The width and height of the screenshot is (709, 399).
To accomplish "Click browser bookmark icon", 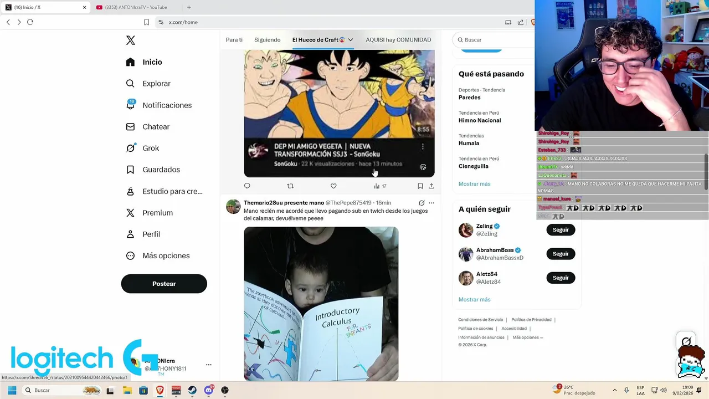I will 146,22.
